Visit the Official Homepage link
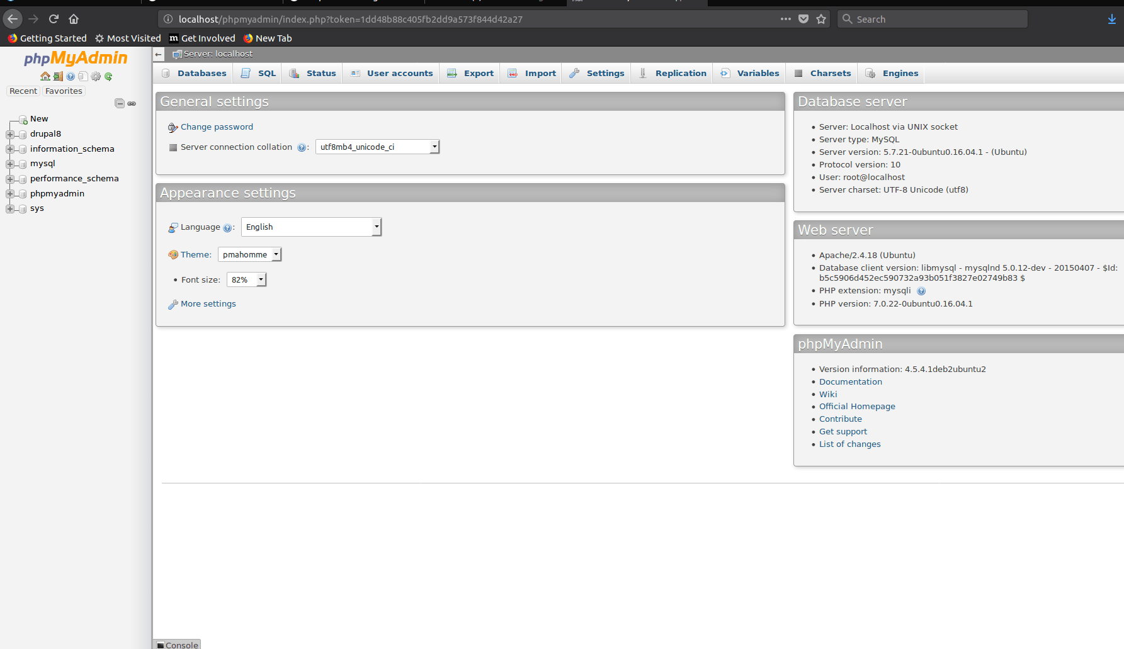This screenshot has width=1124, height=649. 857,407
